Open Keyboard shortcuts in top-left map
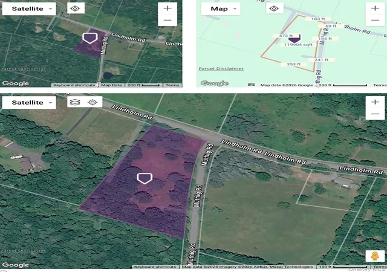Image resolution: width=387 pixels, height=272 pixels. click(74, 85)
